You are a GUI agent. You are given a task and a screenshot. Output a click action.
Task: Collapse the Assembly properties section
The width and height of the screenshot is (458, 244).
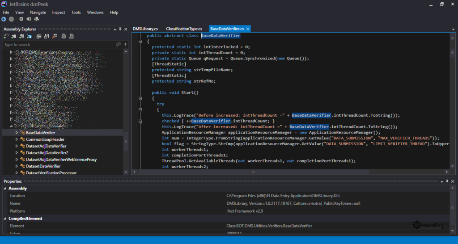tap(4, 189)
